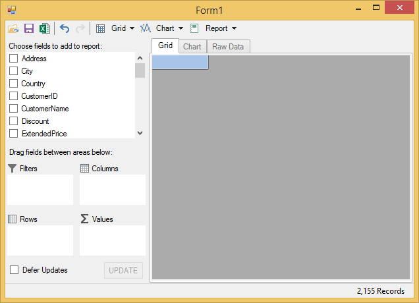This screenshot has width=419, height=303.
Task: Click the Excel export icon
Action: [x=44, y=28]
